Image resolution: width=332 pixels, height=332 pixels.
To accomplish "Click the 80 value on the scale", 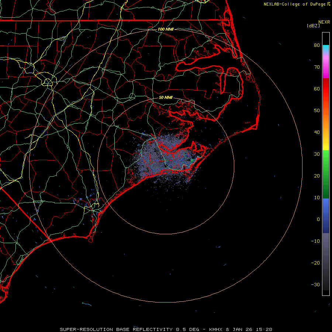I will pyautogui.click(x=317, y=45).
